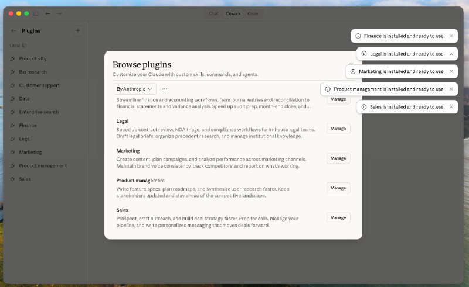This screenshot has height=287, width=469.
Task: Click the add plugin plus icon
Action: pos(78,30)
